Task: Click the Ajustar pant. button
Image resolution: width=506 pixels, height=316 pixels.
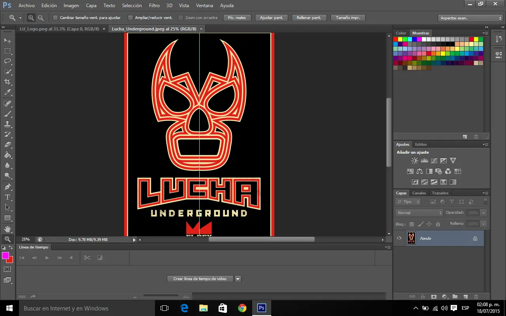Action: coord(271,18)
